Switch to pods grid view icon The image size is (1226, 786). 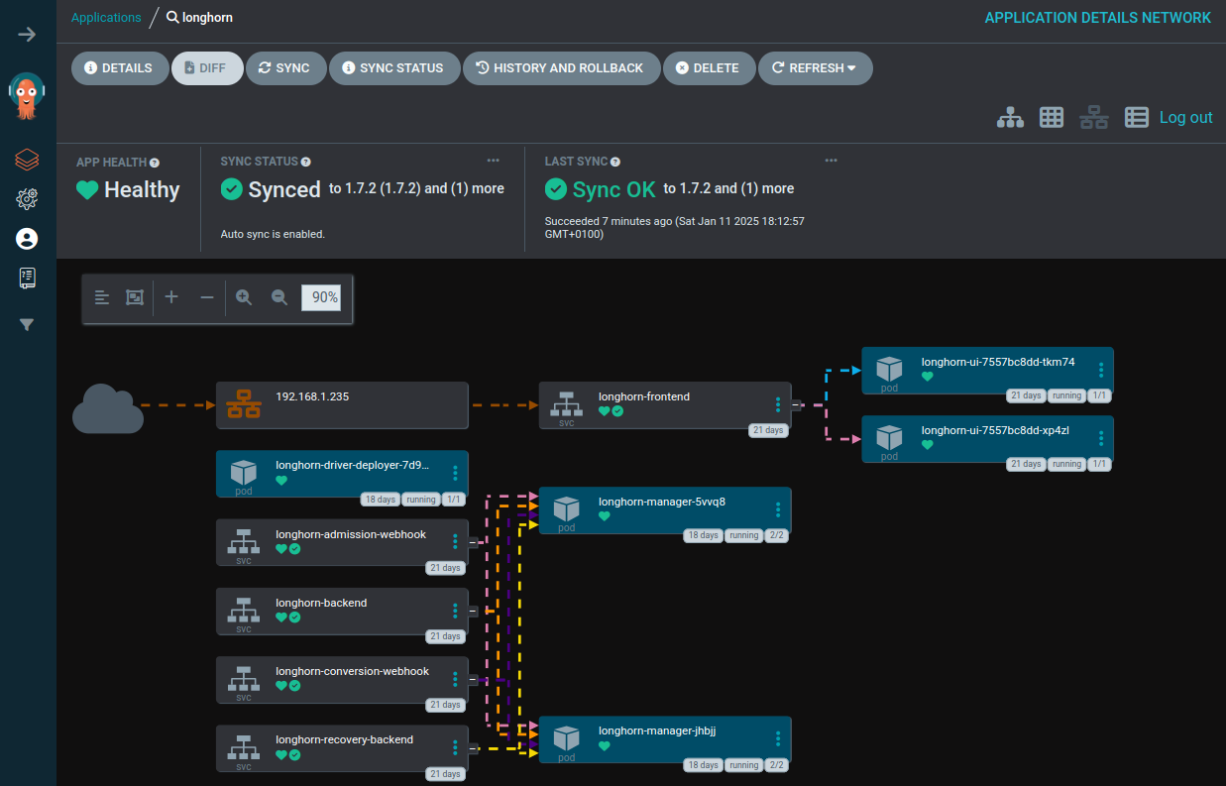(x=1052, y=117)
